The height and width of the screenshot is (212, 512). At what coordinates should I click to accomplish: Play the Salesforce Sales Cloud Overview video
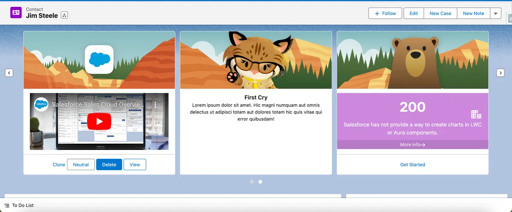point(99,122)
